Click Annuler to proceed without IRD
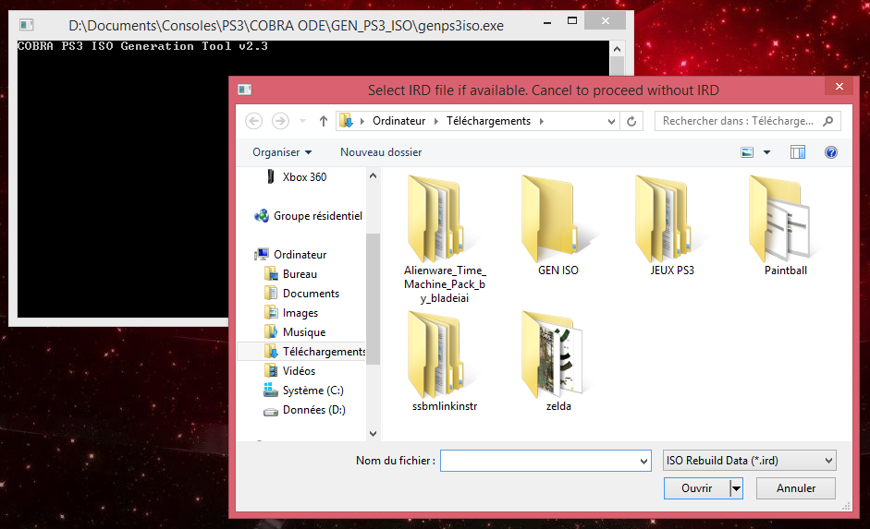 pyautogui.click(x=796, y=488)
